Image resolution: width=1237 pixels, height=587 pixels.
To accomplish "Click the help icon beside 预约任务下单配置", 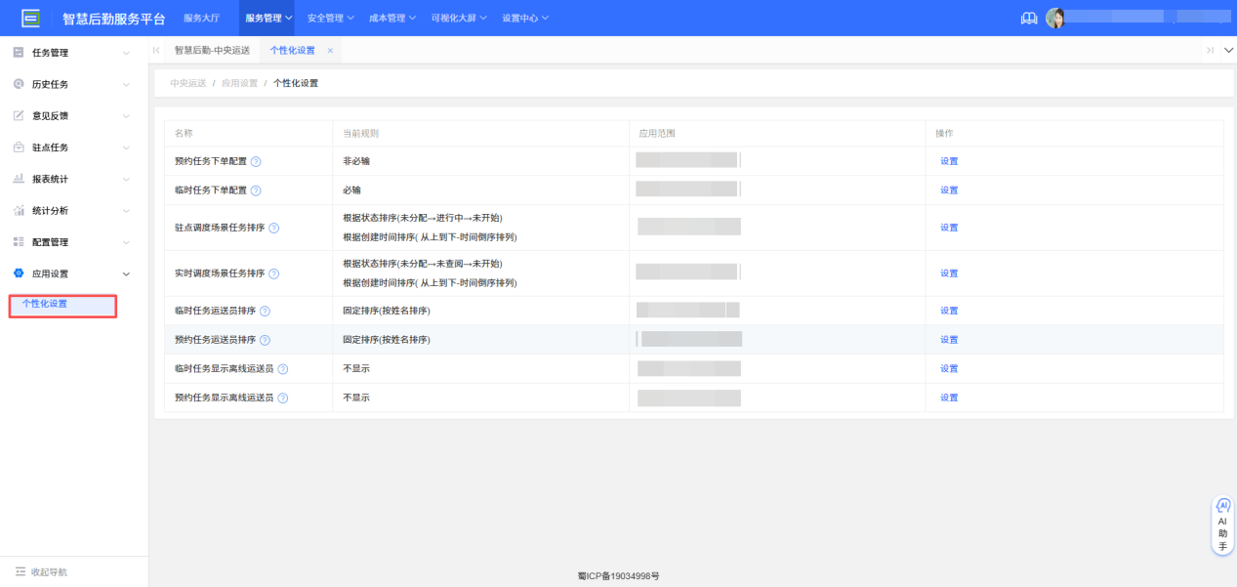I will click(255, 161).
